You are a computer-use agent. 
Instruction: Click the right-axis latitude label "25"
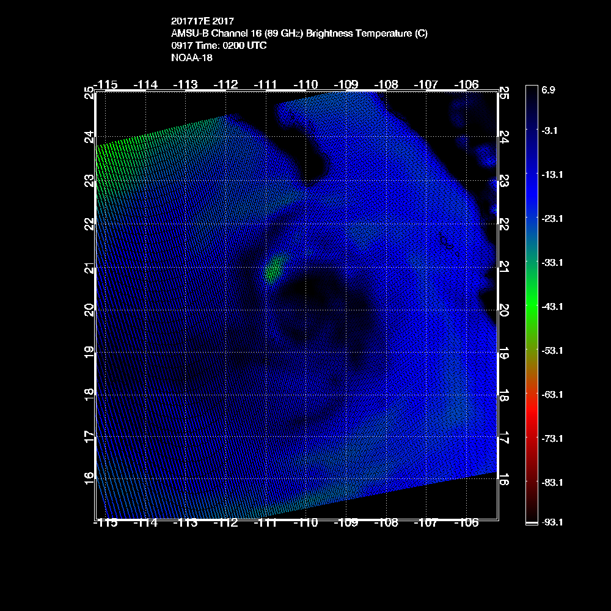click(504, 93)
